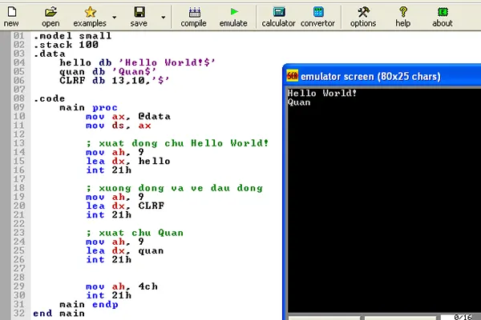The height and width of the screenshot is (320, 481).
Task: Click the emulator screen window icon
Action: [293, 77]
